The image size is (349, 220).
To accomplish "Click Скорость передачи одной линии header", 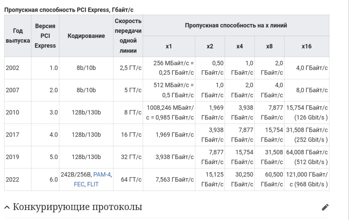I will (128, 36).
